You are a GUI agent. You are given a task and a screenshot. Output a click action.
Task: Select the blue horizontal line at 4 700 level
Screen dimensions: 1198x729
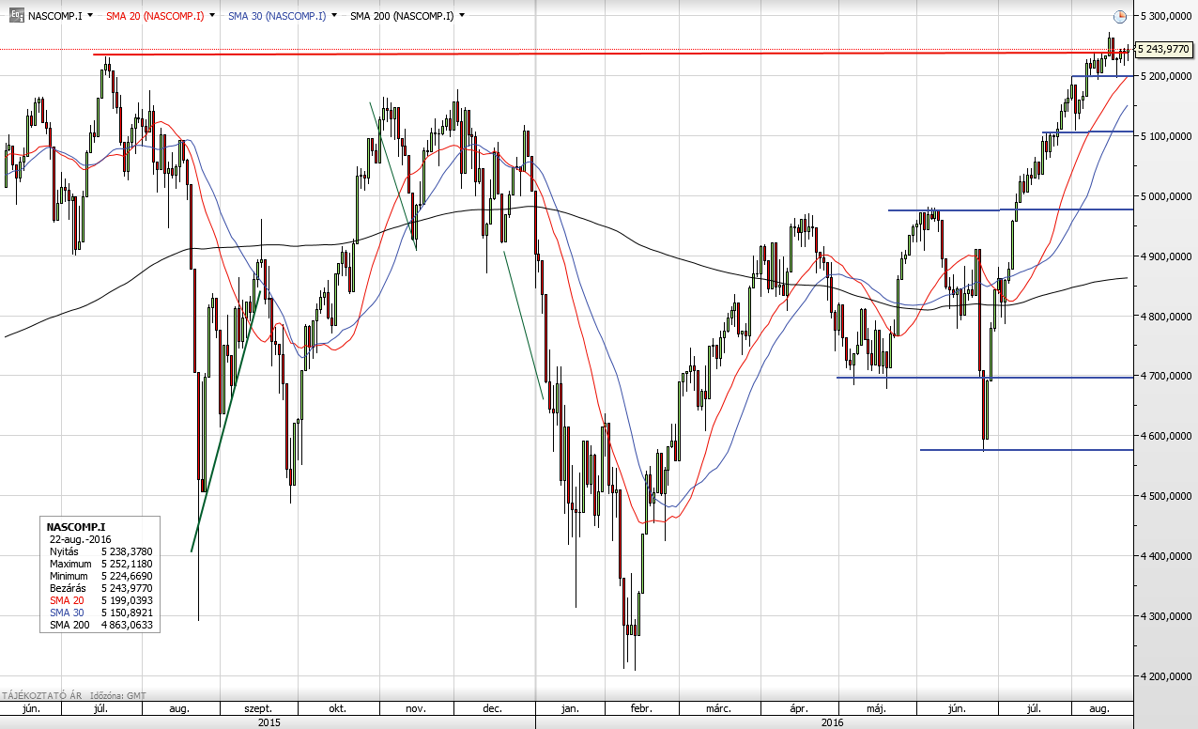[984, 378]
